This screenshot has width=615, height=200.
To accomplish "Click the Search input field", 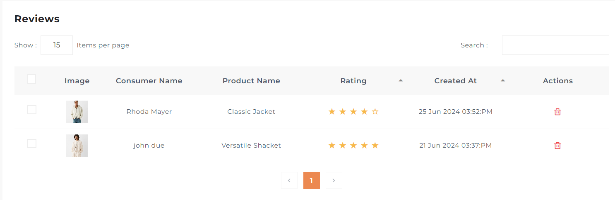I will pos(555,45).
